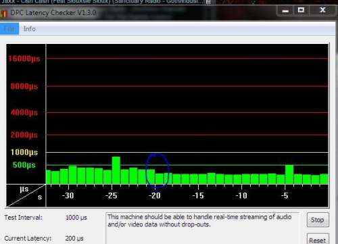Click the DPC Latency Checker title bar text

click(53, 13)
